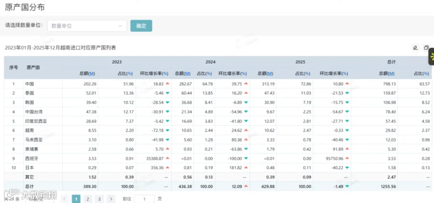
Task: Click the 202.26 value for 中国 2023
Action: click(90, 84)
